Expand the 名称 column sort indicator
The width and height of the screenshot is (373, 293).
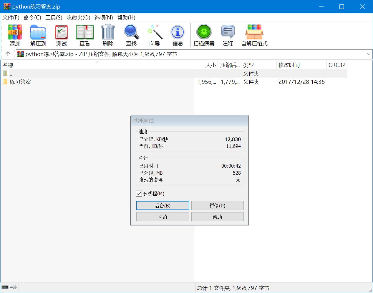click(97, 62)
